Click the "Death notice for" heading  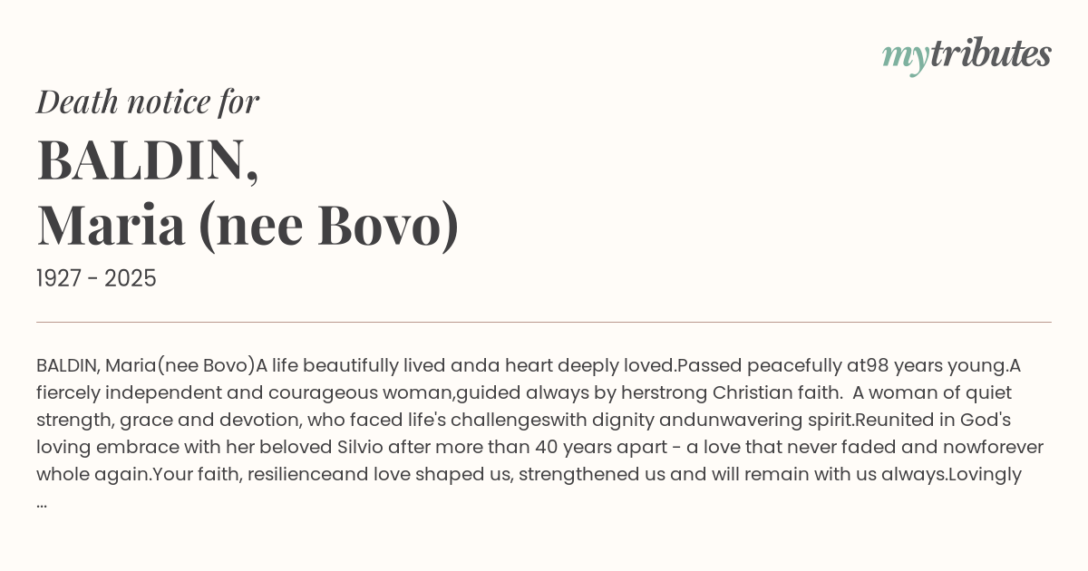click(148, 102)
